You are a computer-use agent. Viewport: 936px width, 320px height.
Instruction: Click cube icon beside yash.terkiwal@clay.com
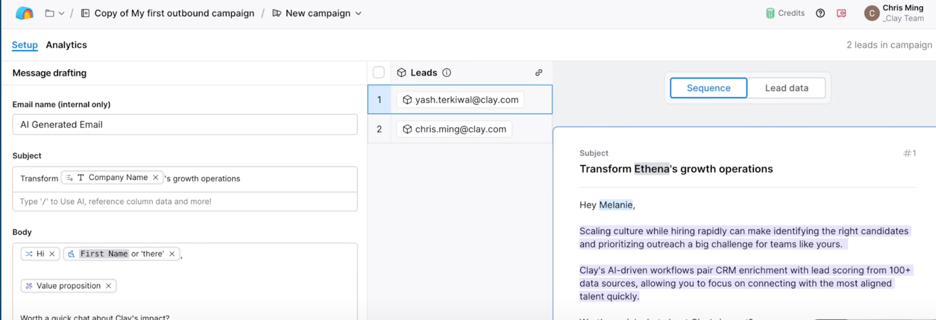coord(407,100)
